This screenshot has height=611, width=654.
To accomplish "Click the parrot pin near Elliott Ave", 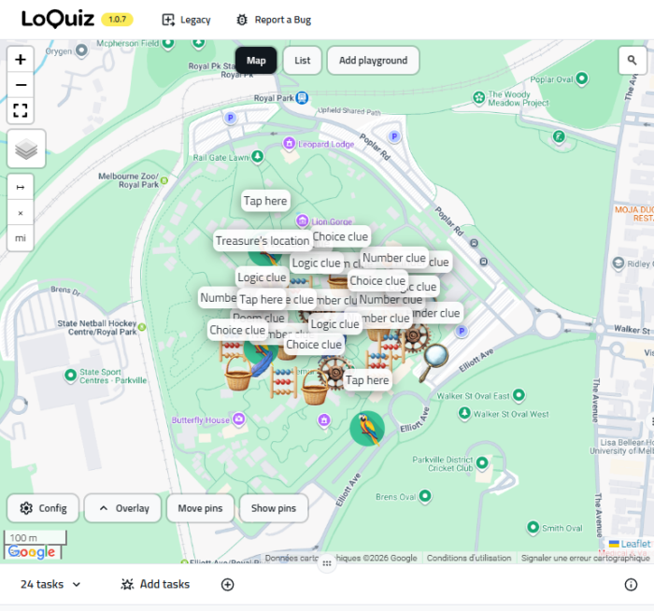I will (366, 428).
